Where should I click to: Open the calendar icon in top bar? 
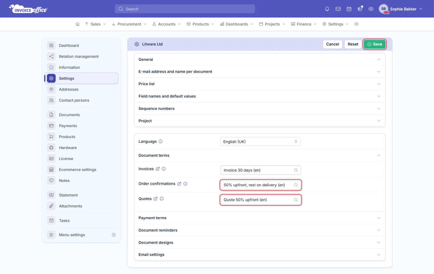point(349,9)
